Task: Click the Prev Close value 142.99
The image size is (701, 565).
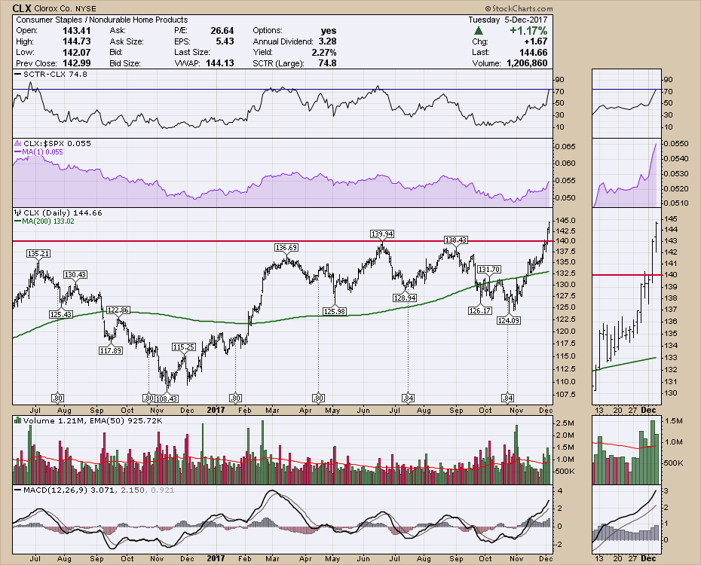Action: point(76,63)
